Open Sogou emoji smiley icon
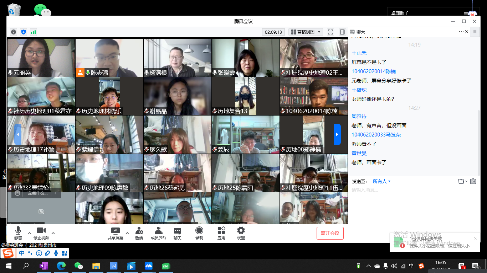Image resolution: width=487 pixels, height=273 pixels. (39, 253)
